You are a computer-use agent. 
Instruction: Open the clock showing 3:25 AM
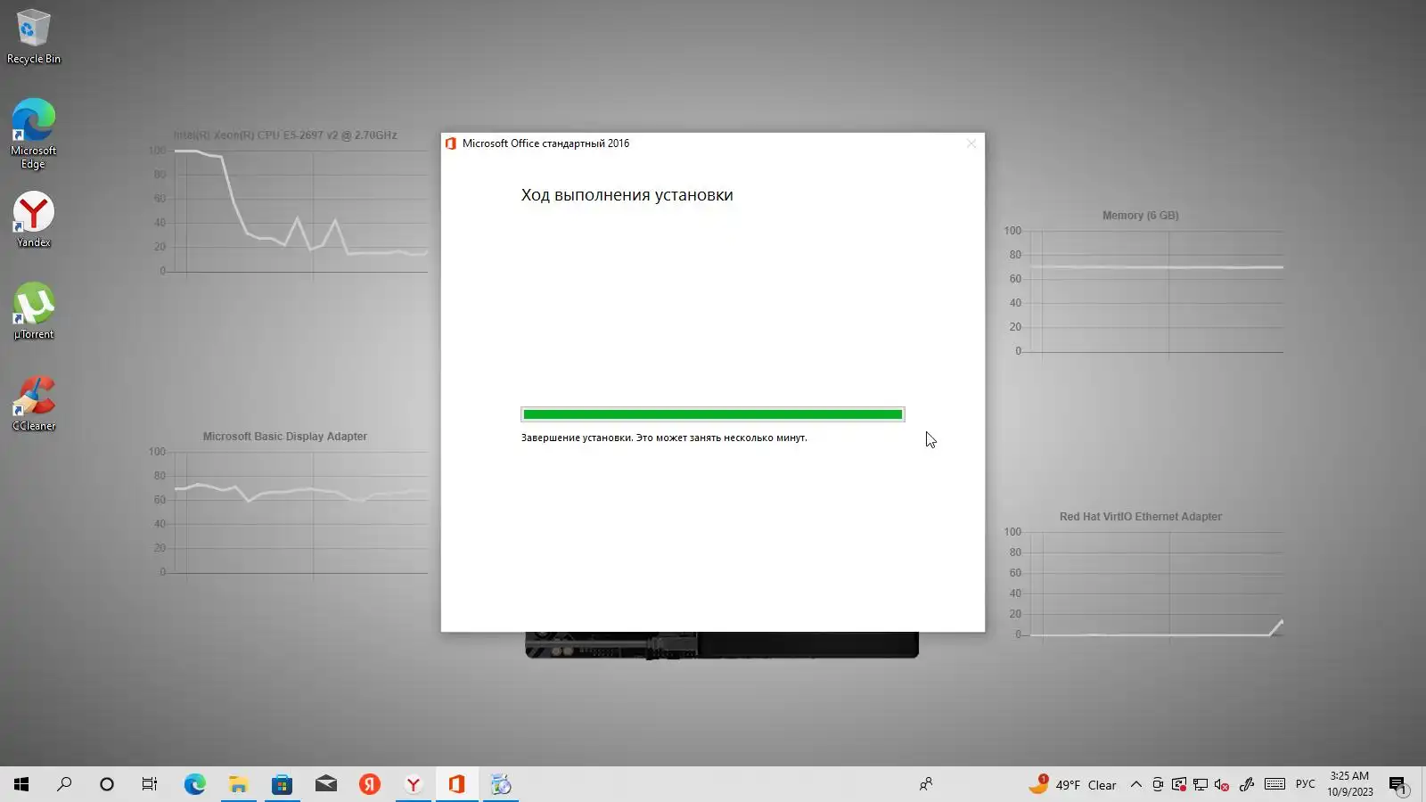(1349, 784)
